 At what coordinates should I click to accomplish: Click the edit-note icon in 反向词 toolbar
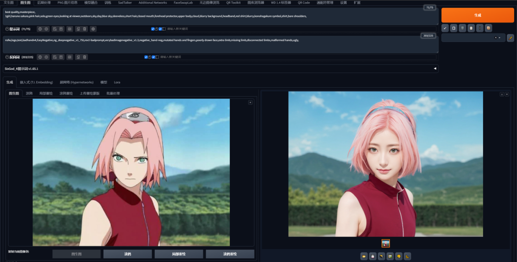click(x=55, y=57)
